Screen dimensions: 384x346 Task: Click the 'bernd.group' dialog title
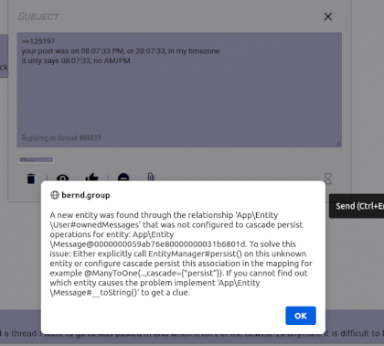(x=86, y=195)
